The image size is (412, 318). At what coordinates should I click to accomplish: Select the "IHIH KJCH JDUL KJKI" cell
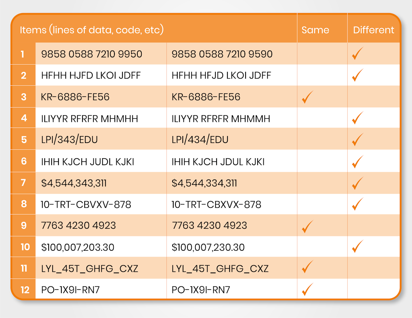218,161
